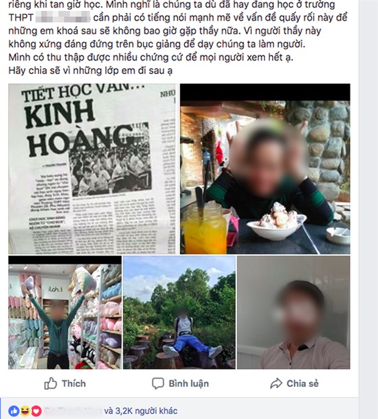Click the blurred school name after THPT
The width and height of the screenshot is (378, 419).
tap(63, 17)
